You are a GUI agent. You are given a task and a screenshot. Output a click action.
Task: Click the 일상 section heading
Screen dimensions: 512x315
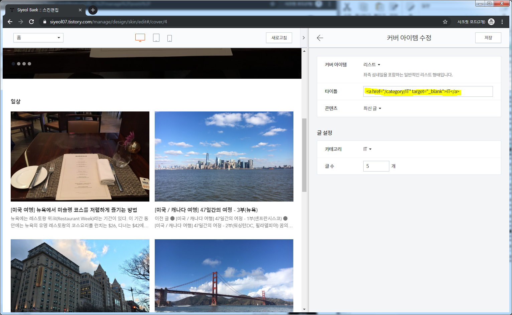tap(16, 101)
